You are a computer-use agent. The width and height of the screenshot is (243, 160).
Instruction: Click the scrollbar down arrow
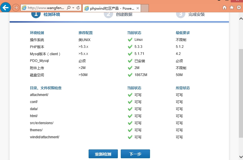click(x=241, y=156)
